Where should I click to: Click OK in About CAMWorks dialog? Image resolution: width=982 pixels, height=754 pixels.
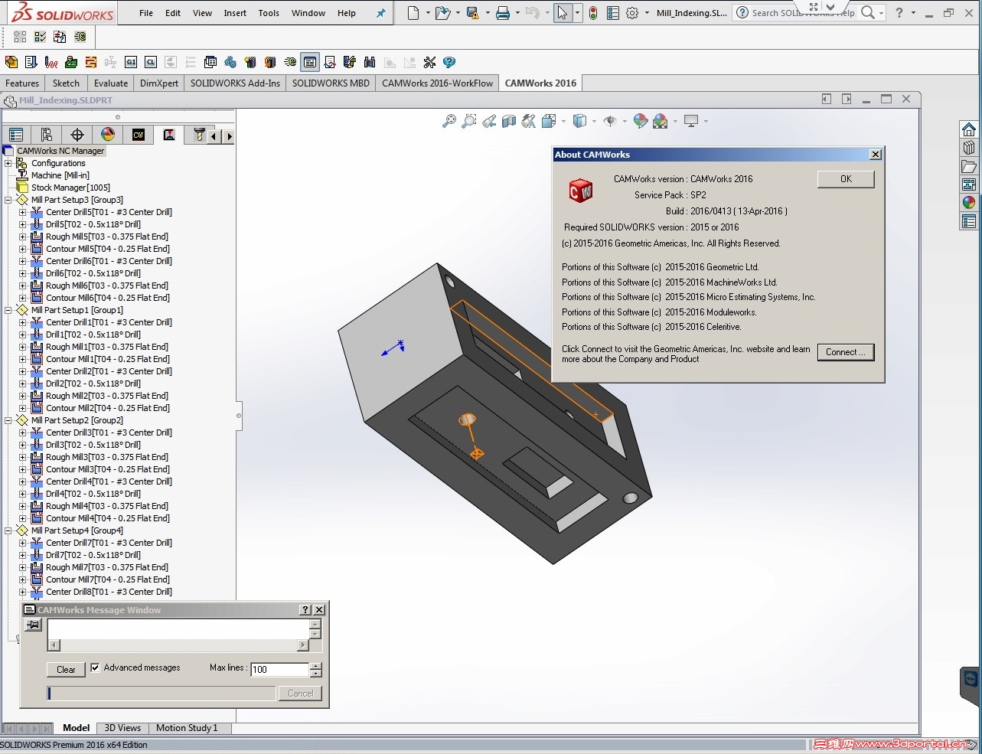coord(846,179)
